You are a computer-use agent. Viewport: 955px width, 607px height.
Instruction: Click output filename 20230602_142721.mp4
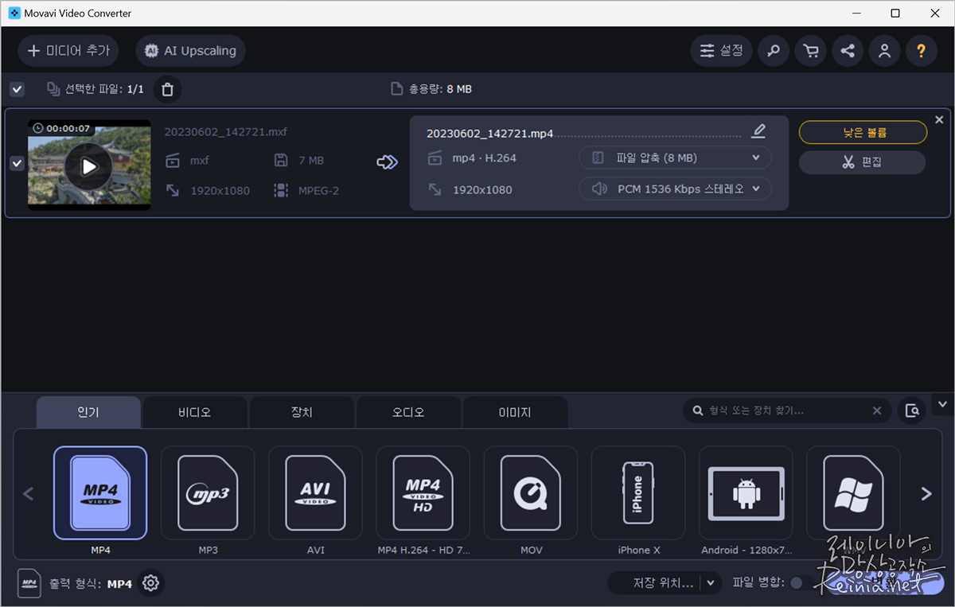489,134
